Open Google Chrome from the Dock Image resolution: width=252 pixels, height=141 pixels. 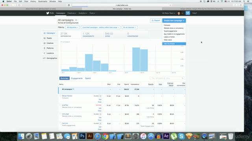pyautogui.click(x=105, y=136)
